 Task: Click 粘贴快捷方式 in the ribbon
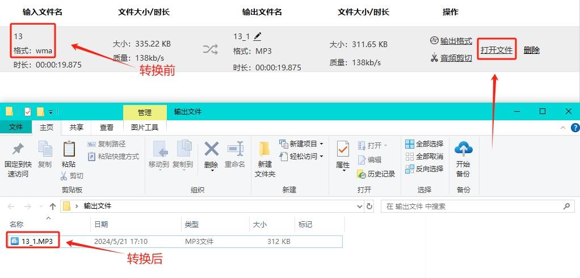coord(113,157)
